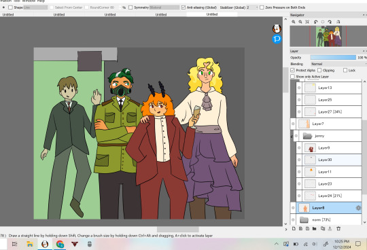The height and width of the screenshot is (250, 367).
Task: Open the Layer panel menu
Action: click(364, 51)
